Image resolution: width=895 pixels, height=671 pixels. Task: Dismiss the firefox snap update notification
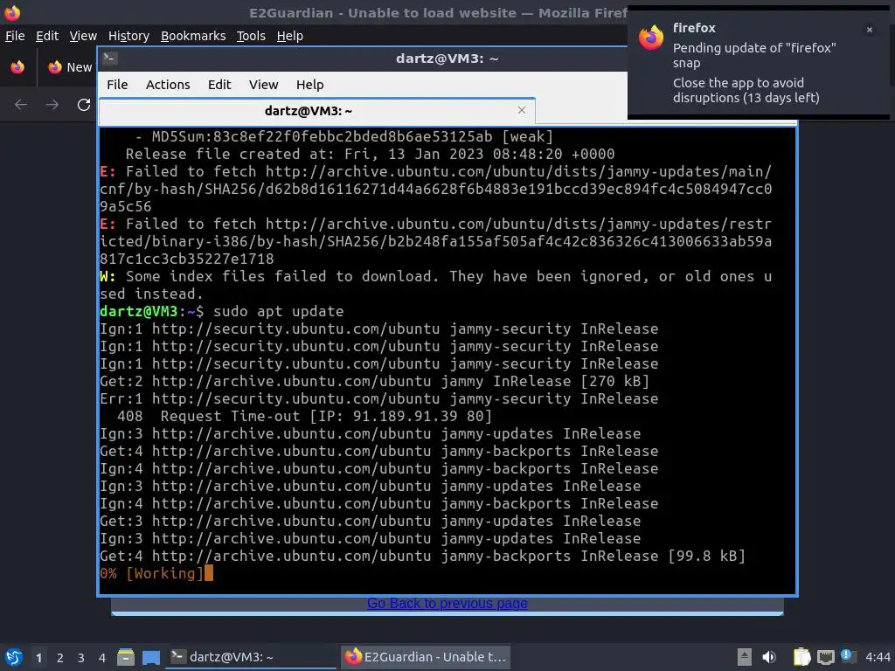869,30
